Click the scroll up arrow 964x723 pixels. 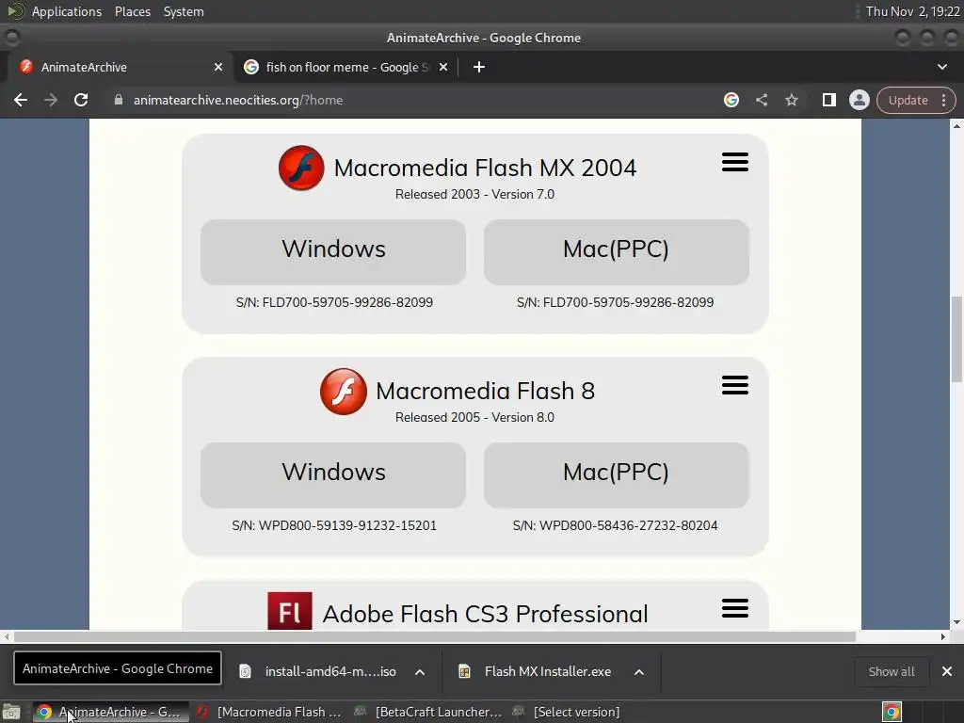point(956,126)
